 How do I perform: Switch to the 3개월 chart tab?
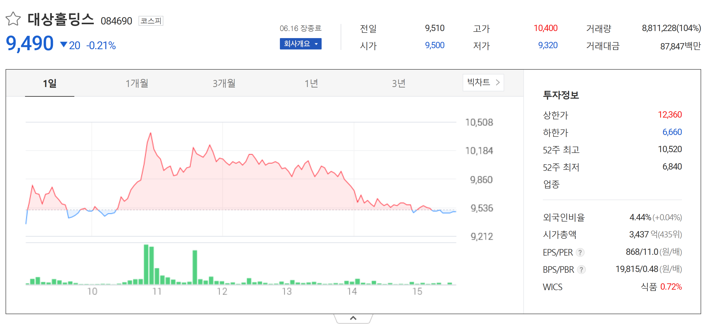tap(224, 83)
